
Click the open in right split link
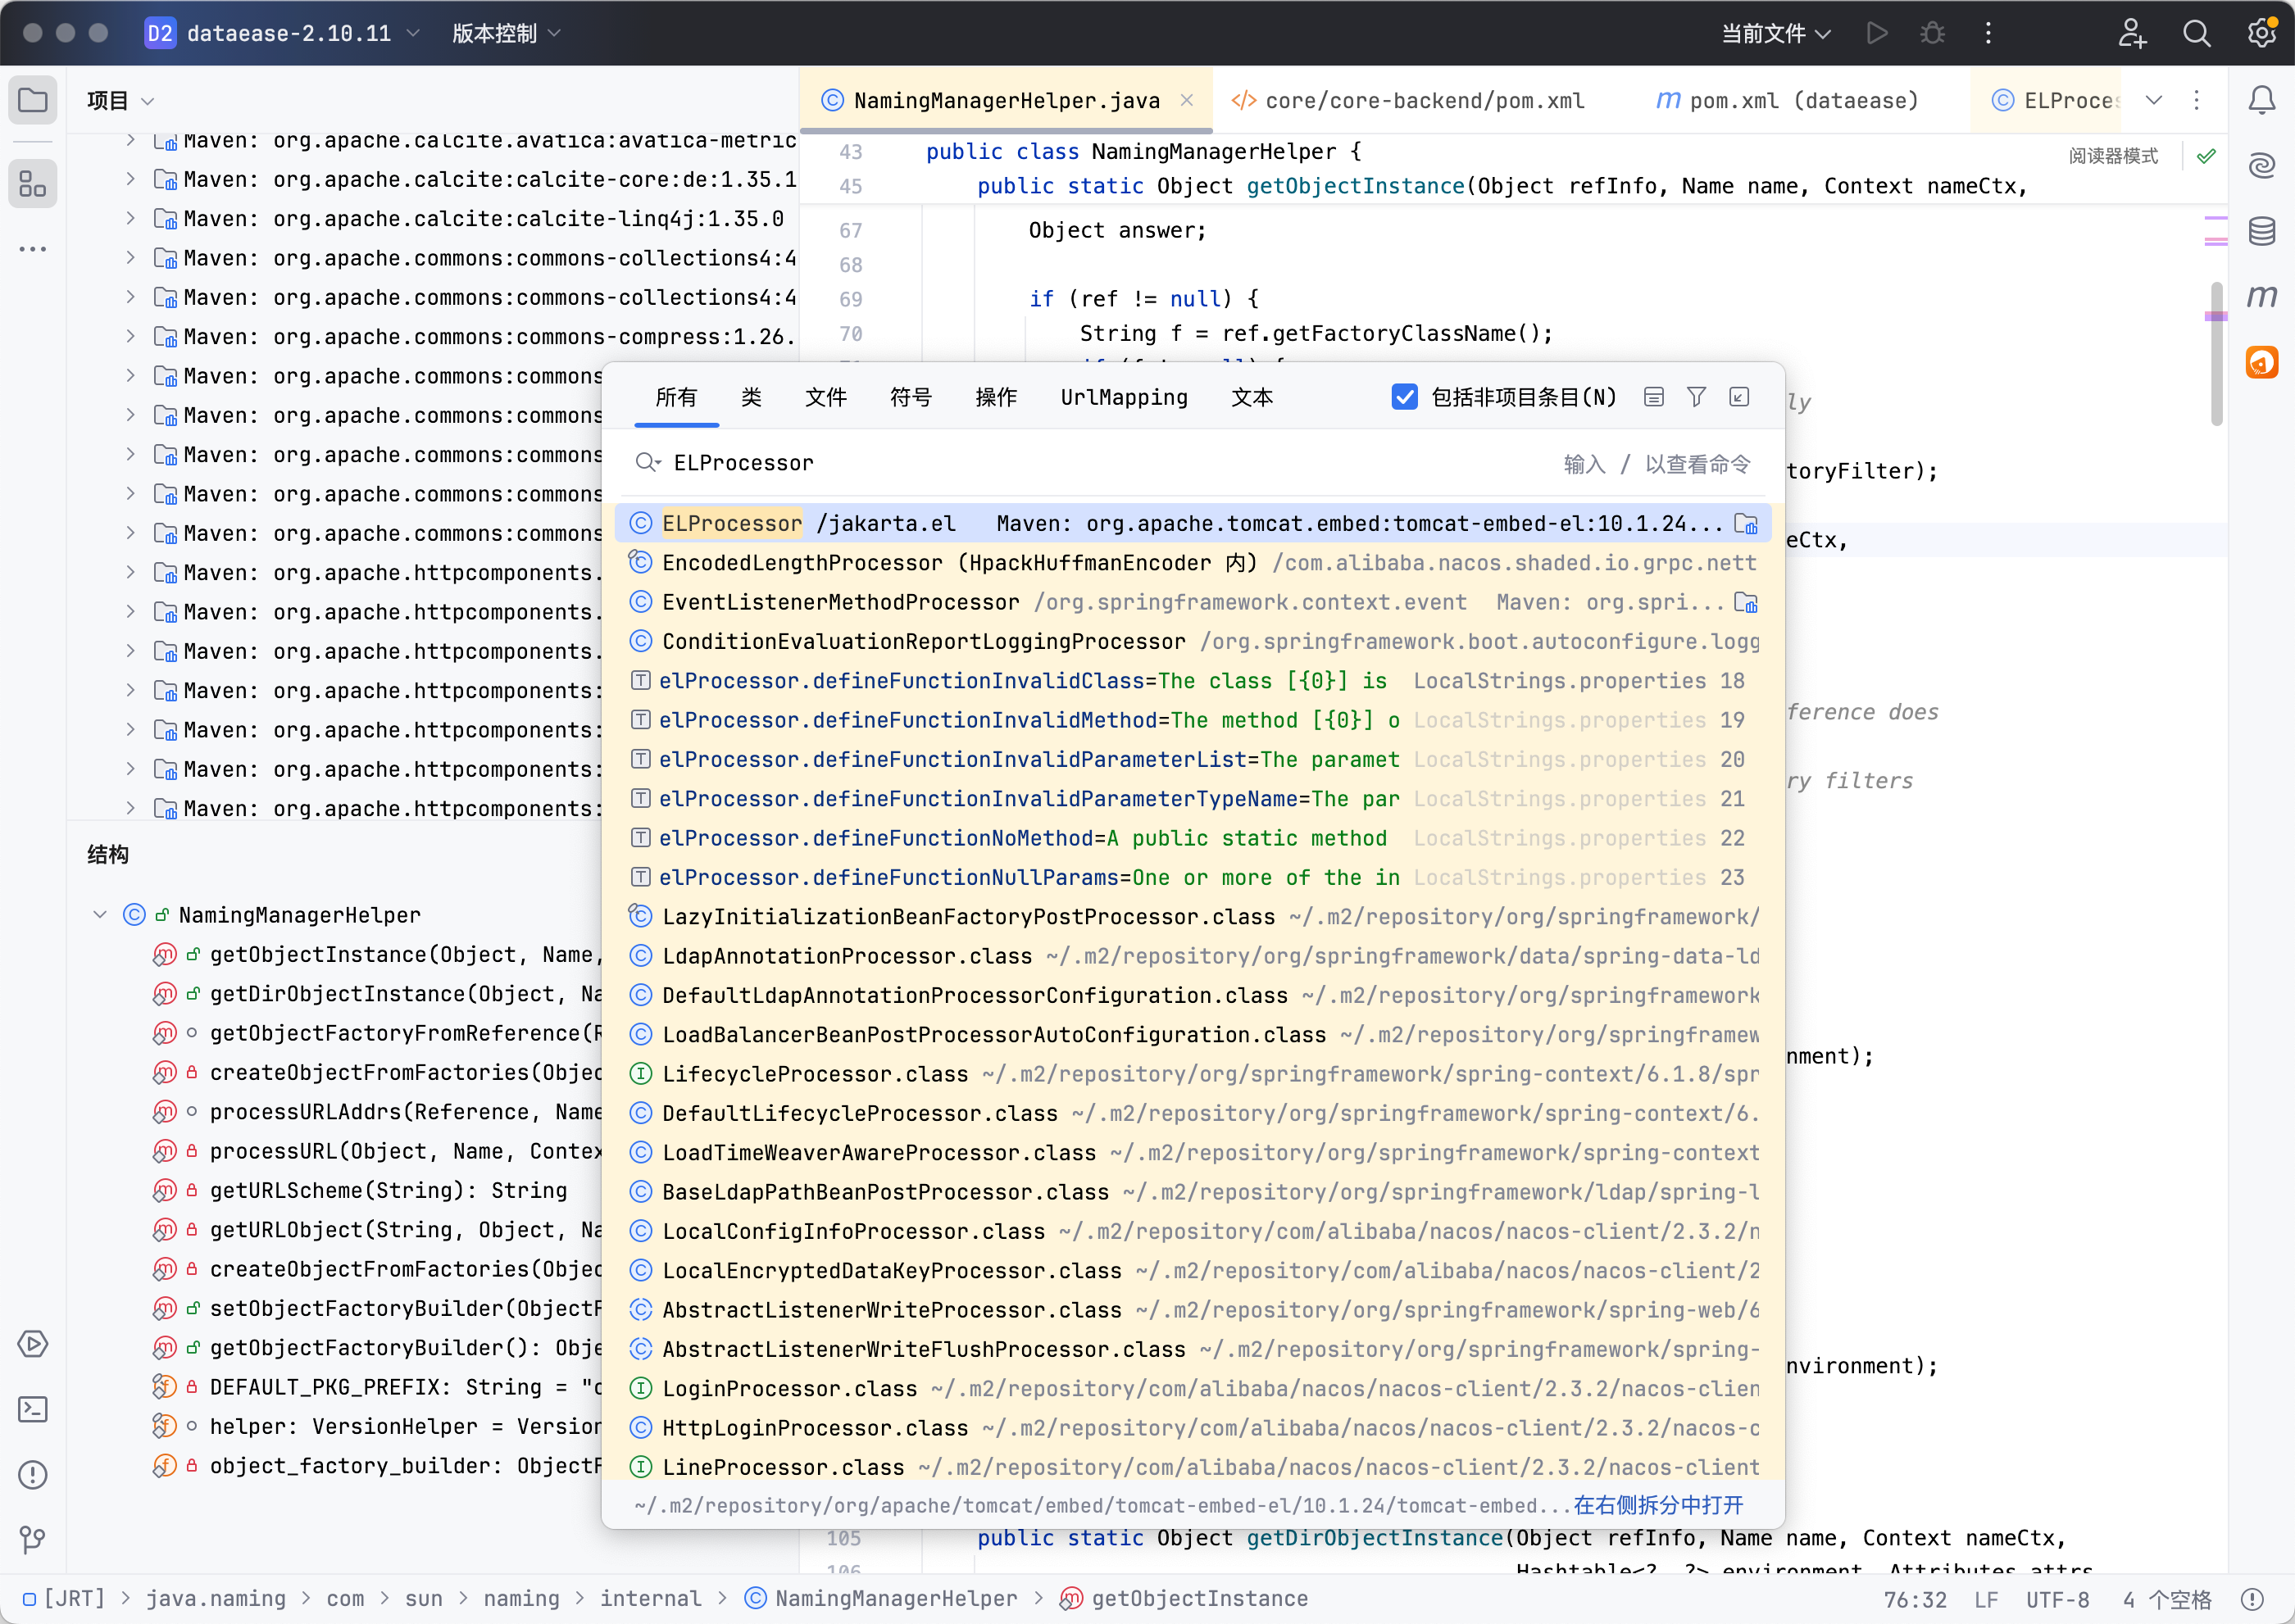coord(1657,1506)
